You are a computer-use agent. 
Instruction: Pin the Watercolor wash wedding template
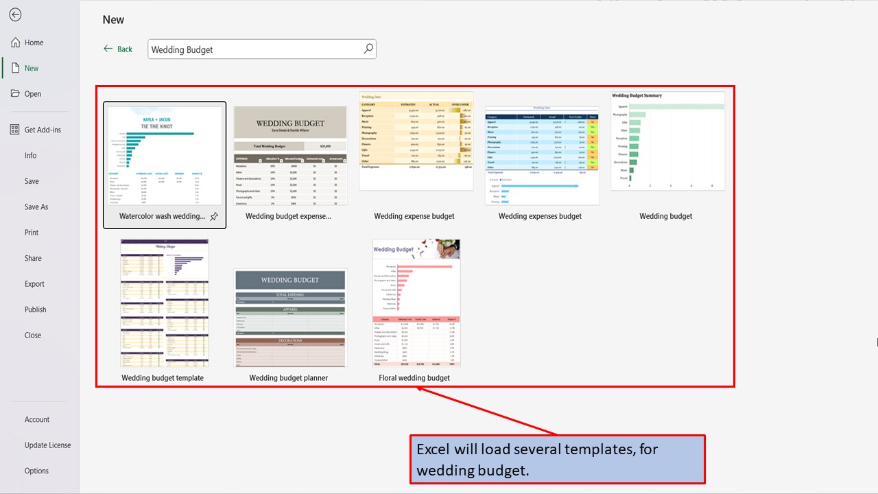click(213, 215)
